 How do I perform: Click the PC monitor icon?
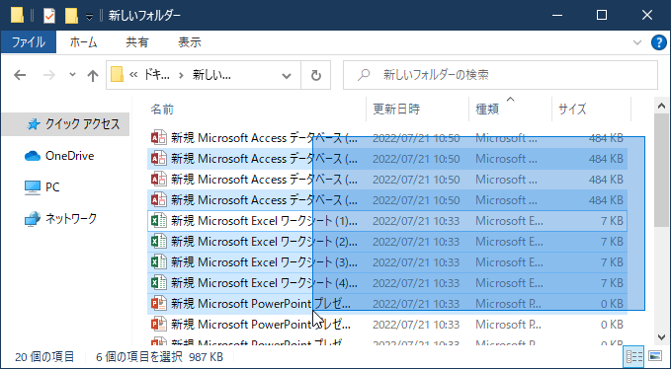tap(33, 187)
